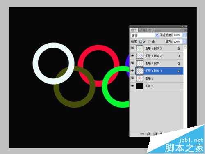This screenshot has width=205, height=154.
Task: Hide layer 图层 1 副本 3 with its eye
Action: [132, 48]
